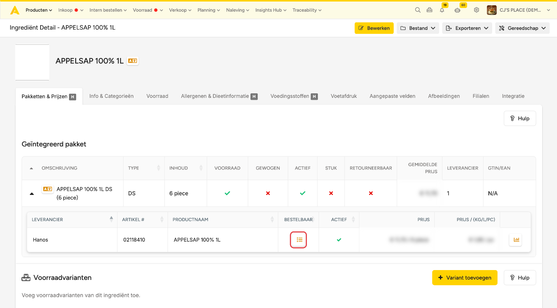Click green Voorraad check in DS row
The image size is (557, 308).
tap(227, 193)
